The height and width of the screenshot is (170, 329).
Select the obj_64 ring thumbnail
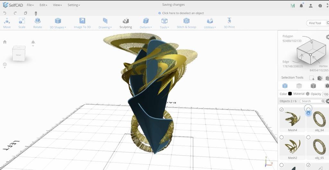tap(319, 119)
